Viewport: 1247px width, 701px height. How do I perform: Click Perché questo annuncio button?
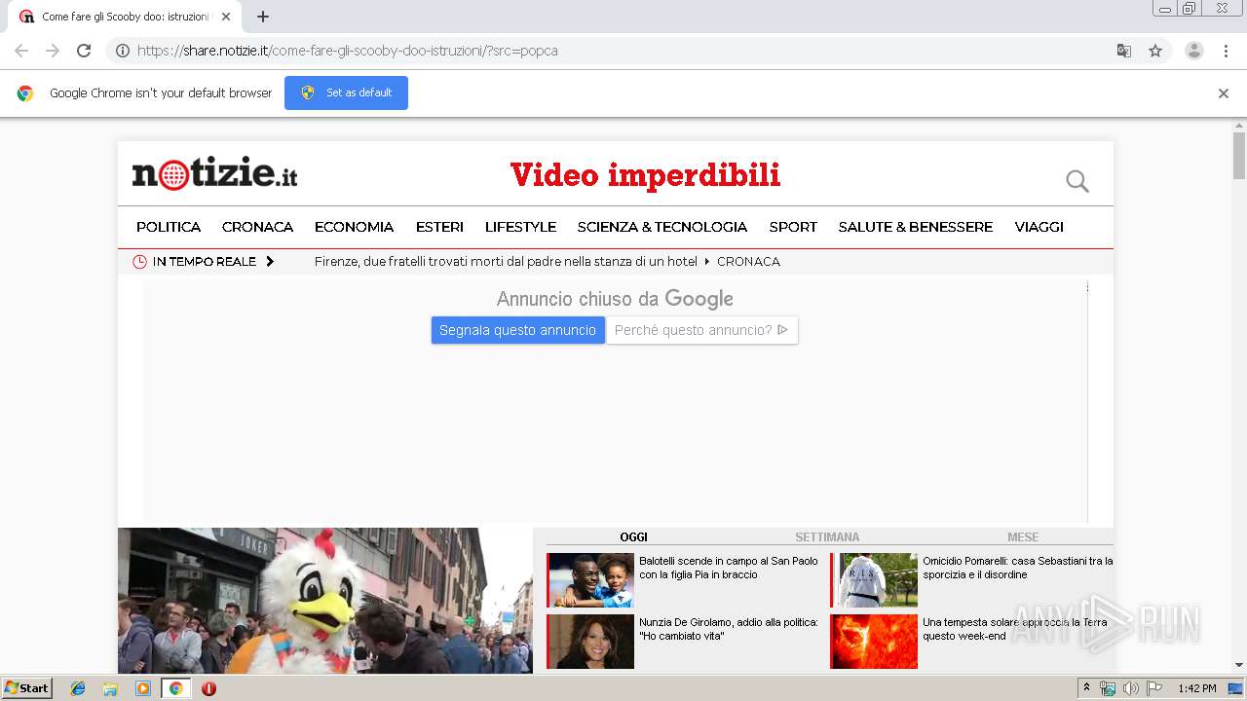coord(701,330)
